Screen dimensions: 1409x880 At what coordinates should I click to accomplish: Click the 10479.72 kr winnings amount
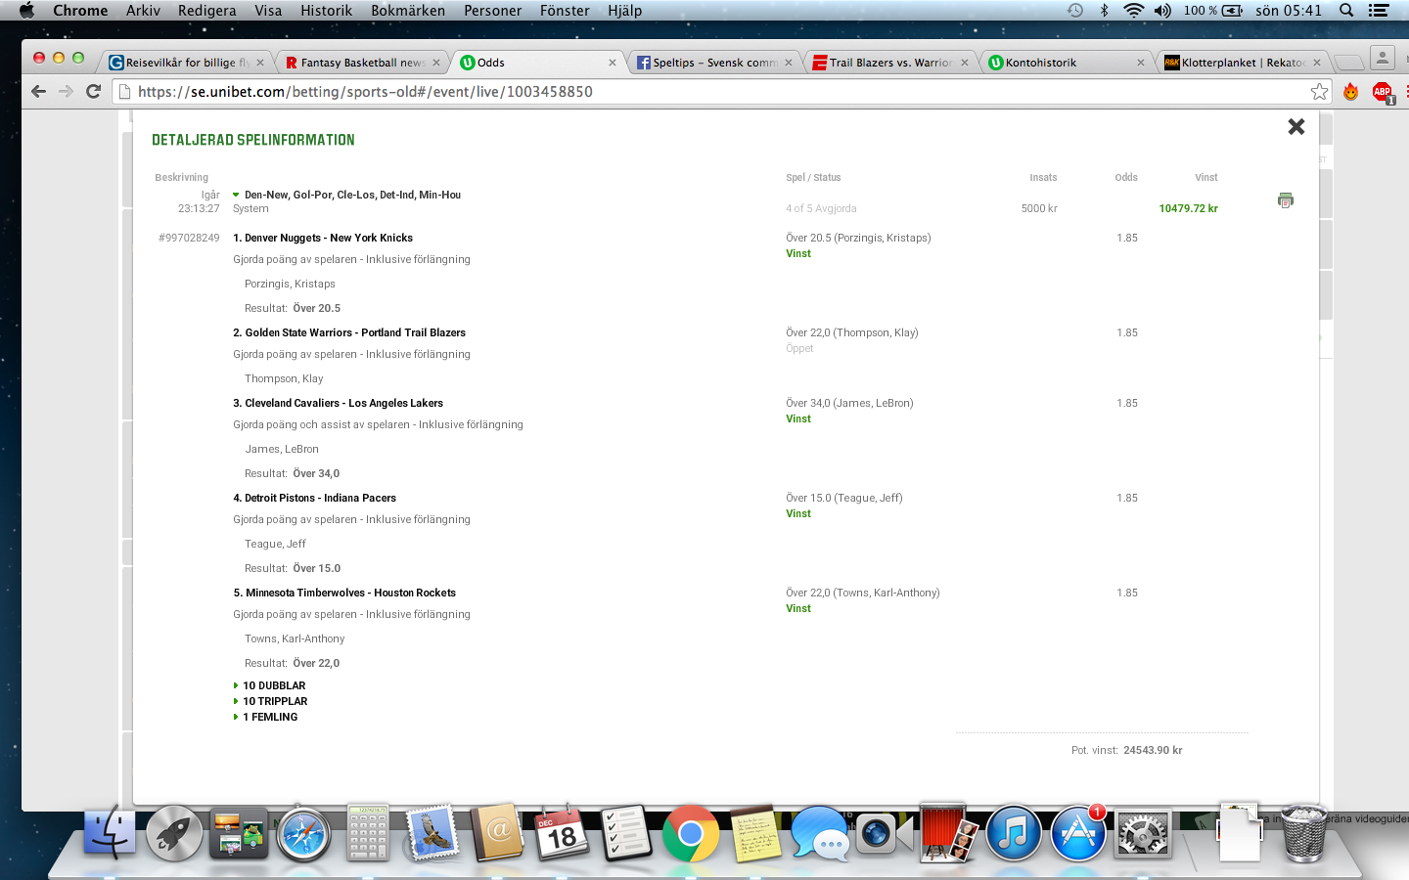(x=1188, y=208)
